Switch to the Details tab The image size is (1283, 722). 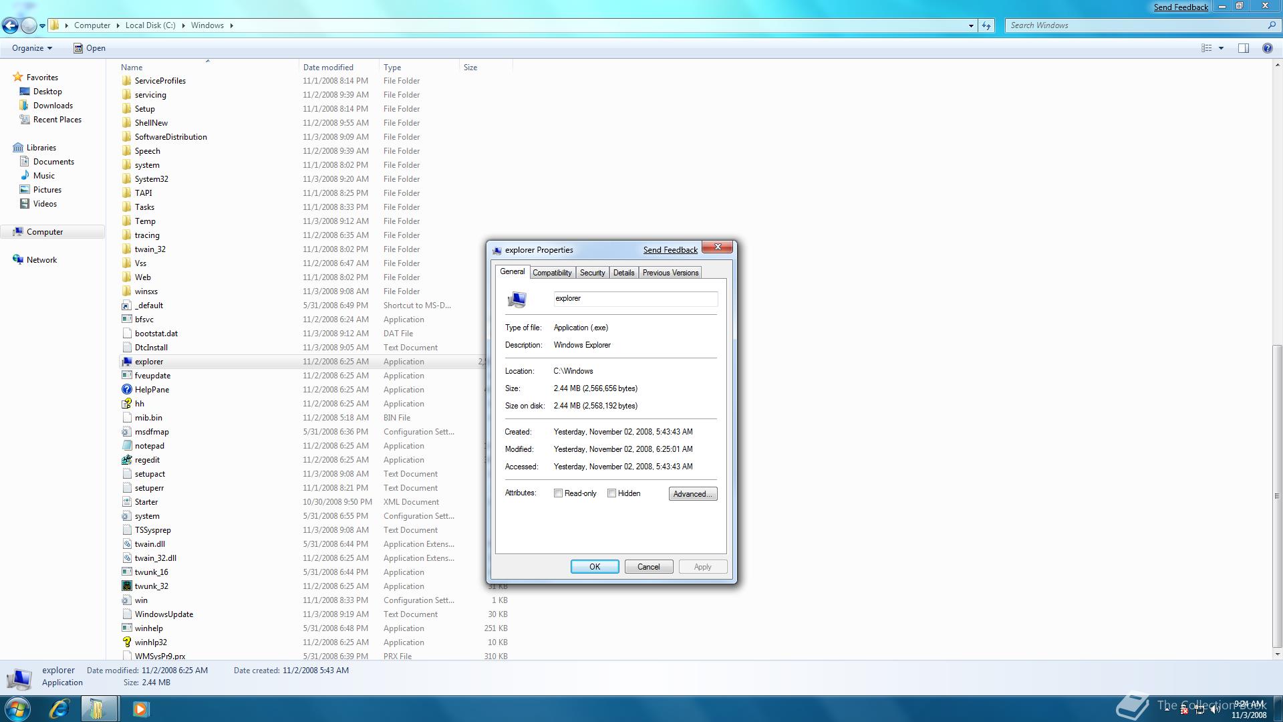623,273
